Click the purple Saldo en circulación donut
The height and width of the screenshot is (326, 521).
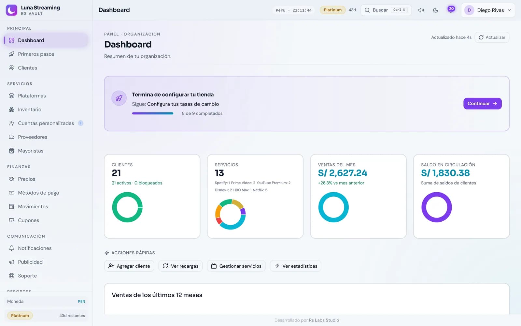click(x=437, y=207)
